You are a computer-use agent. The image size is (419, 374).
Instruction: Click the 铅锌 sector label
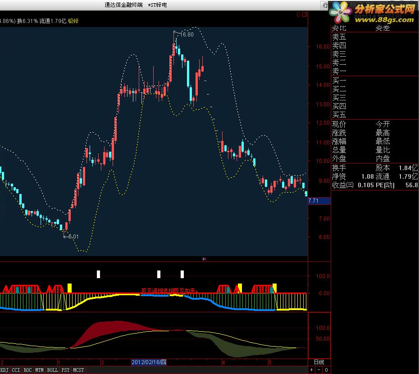[x=73, y=21]
